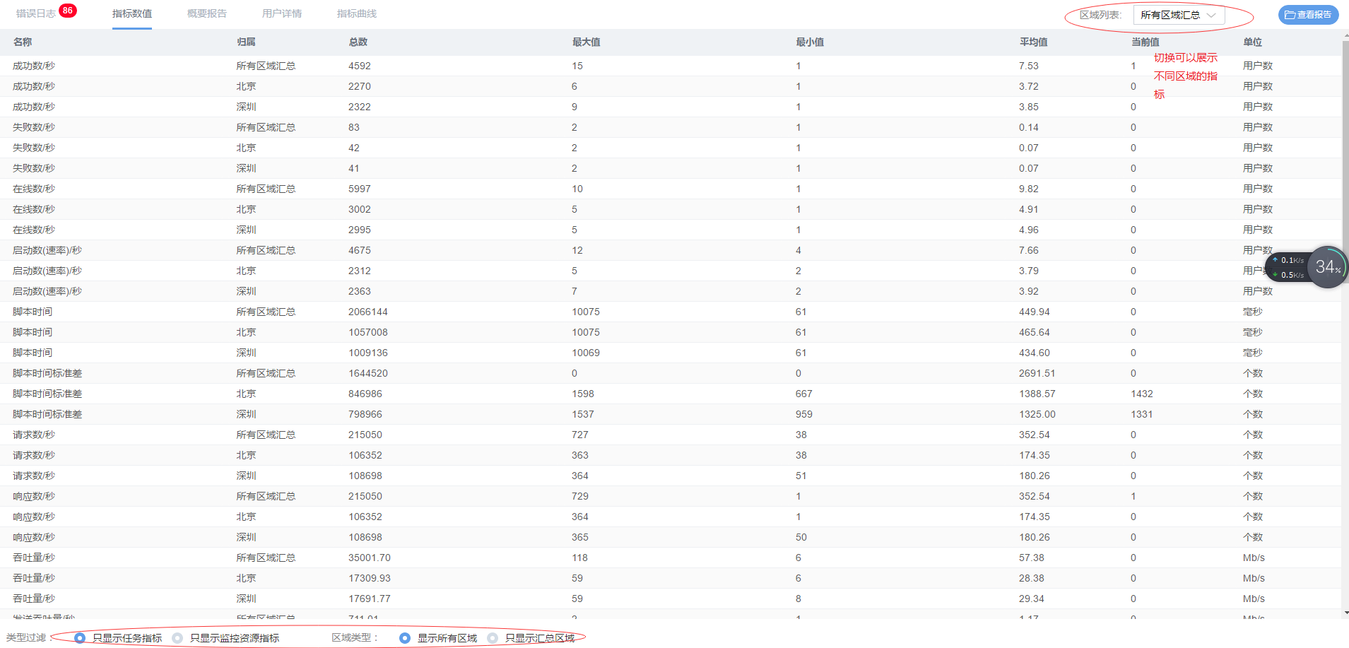Select the 脚本时间 所有区域汇总 row
Viewport: 1349px width, 648px height.
[424, 312]
